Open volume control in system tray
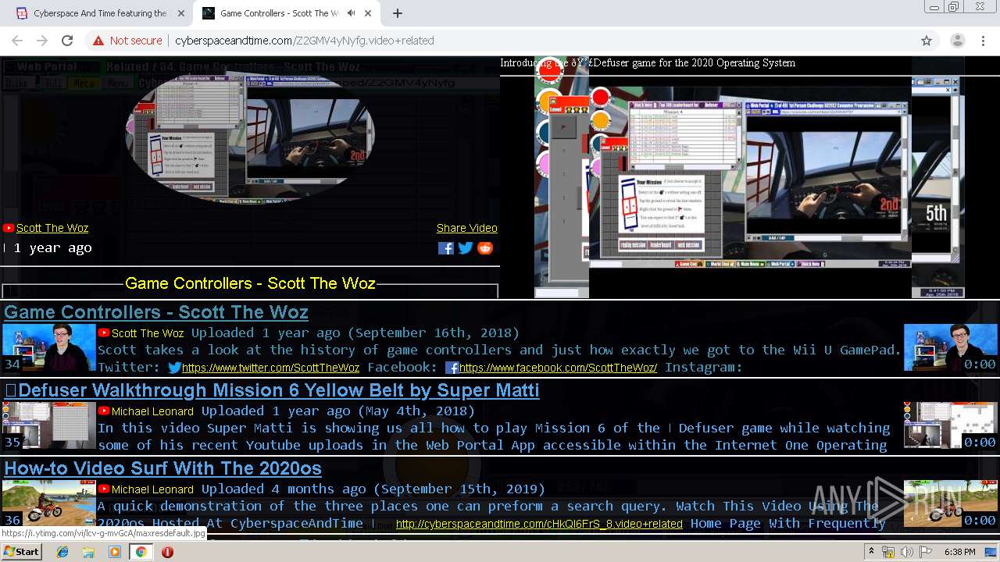The image size is (1000, 562). [906, 552]
